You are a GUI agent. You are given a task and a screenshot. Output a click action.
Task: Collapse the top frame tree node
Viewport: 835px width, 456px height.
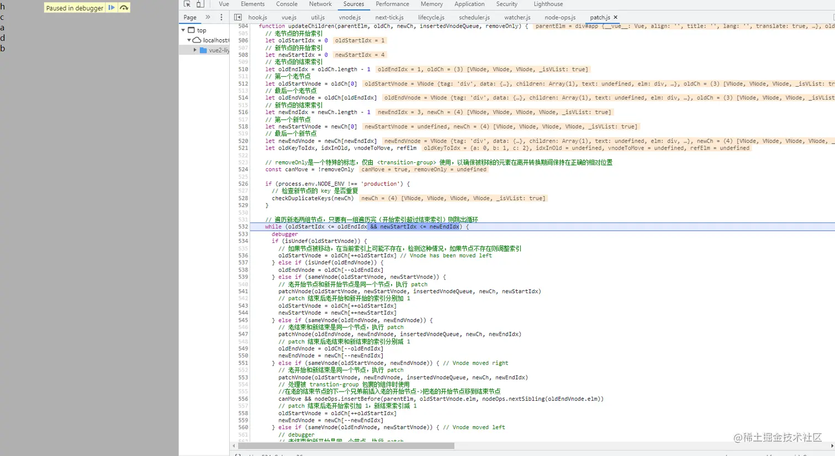click(x=183, y=30)
